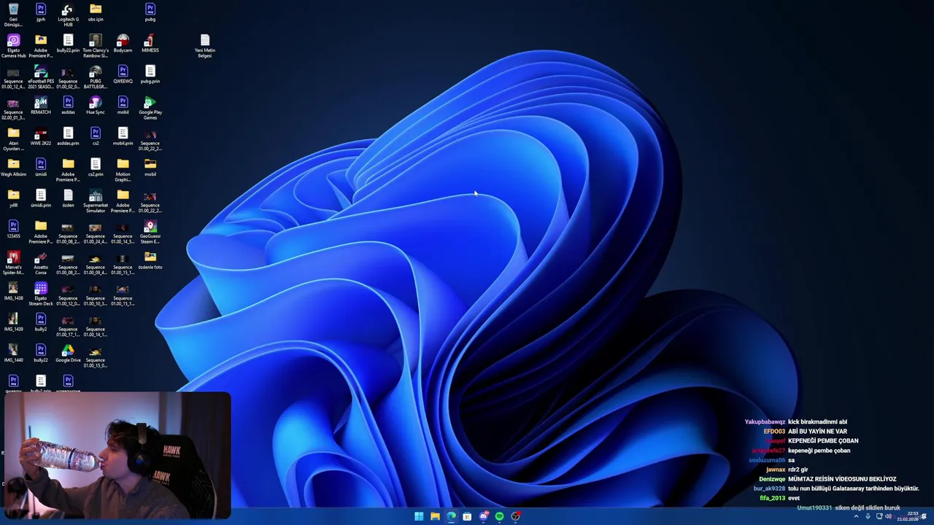
Task: Select the Logitech G HUB shortcut
Action: pyautogui.click(x=68, y=15)
